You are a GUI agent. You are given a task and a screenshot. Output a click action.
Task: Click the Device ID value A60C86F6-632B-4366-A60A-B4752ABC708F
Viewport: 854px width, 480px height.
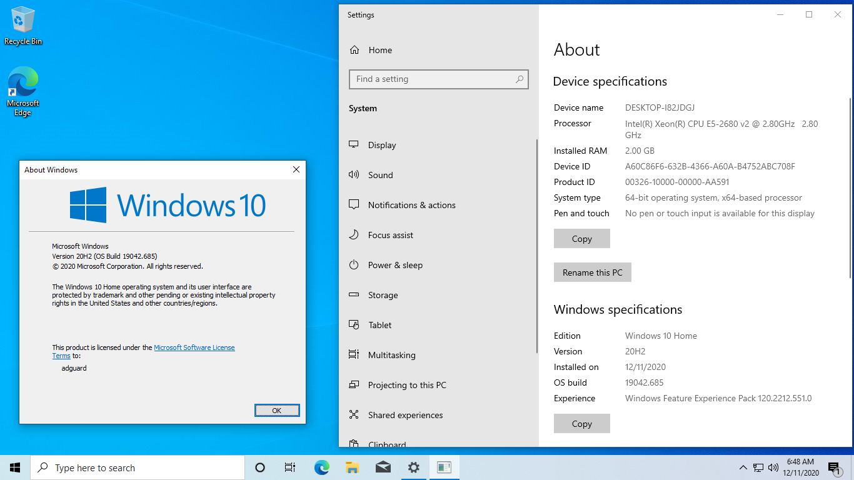(710, 166)
